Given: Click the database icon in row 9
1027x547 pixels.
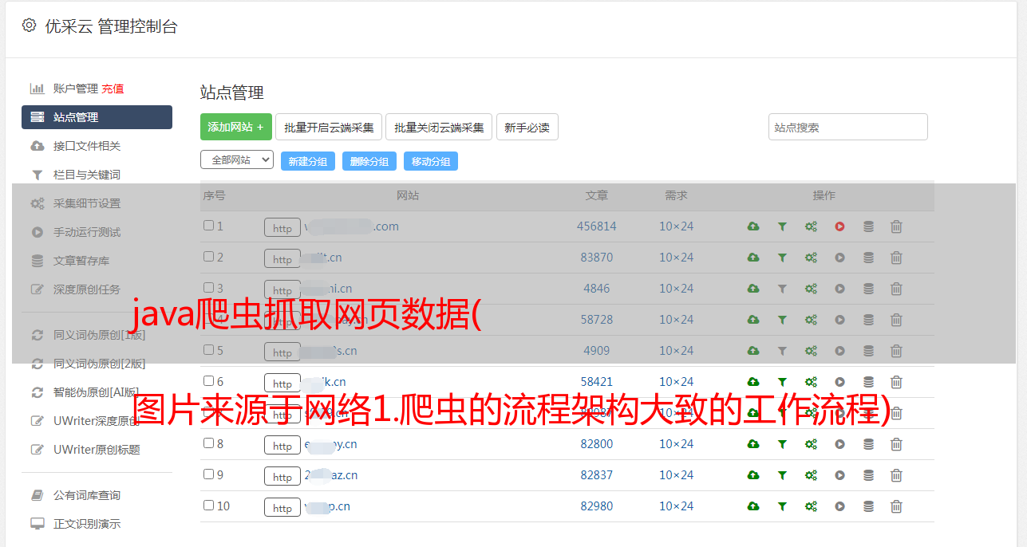Looking at the screenshot, I should [x=868, y=475].
